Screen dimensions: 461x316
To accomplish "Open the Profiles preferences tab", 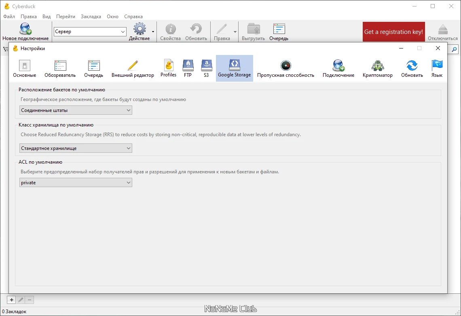I will [169, 68].
